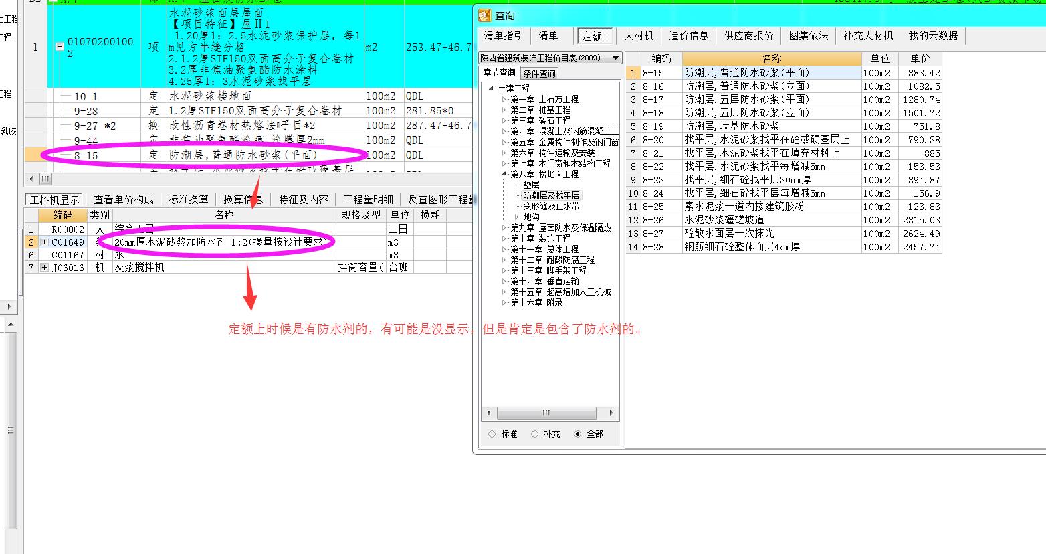Select quota row 8-28 钢筋细石砼整体面层4cm厚

[x=784, y=246]
